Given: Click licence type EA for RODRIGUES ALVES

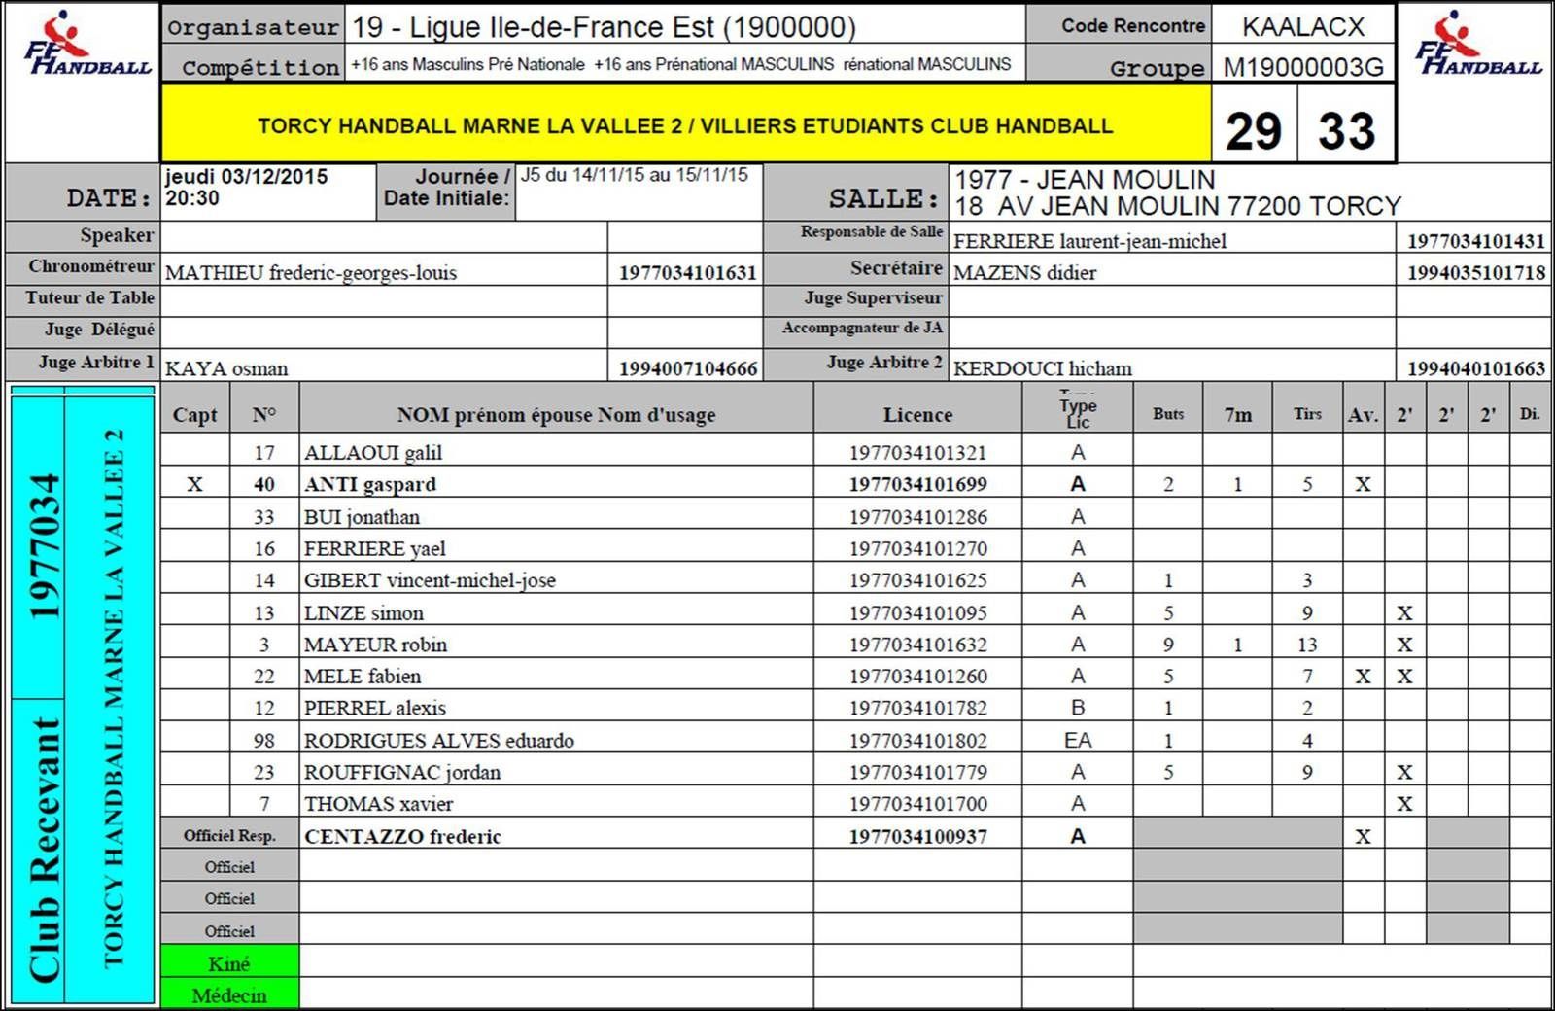Looking at the screenshot, I should click(x=1078, y=741).
